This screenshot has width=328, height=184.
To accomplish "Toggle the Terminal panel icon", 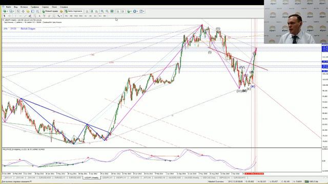I will (33, 11).
